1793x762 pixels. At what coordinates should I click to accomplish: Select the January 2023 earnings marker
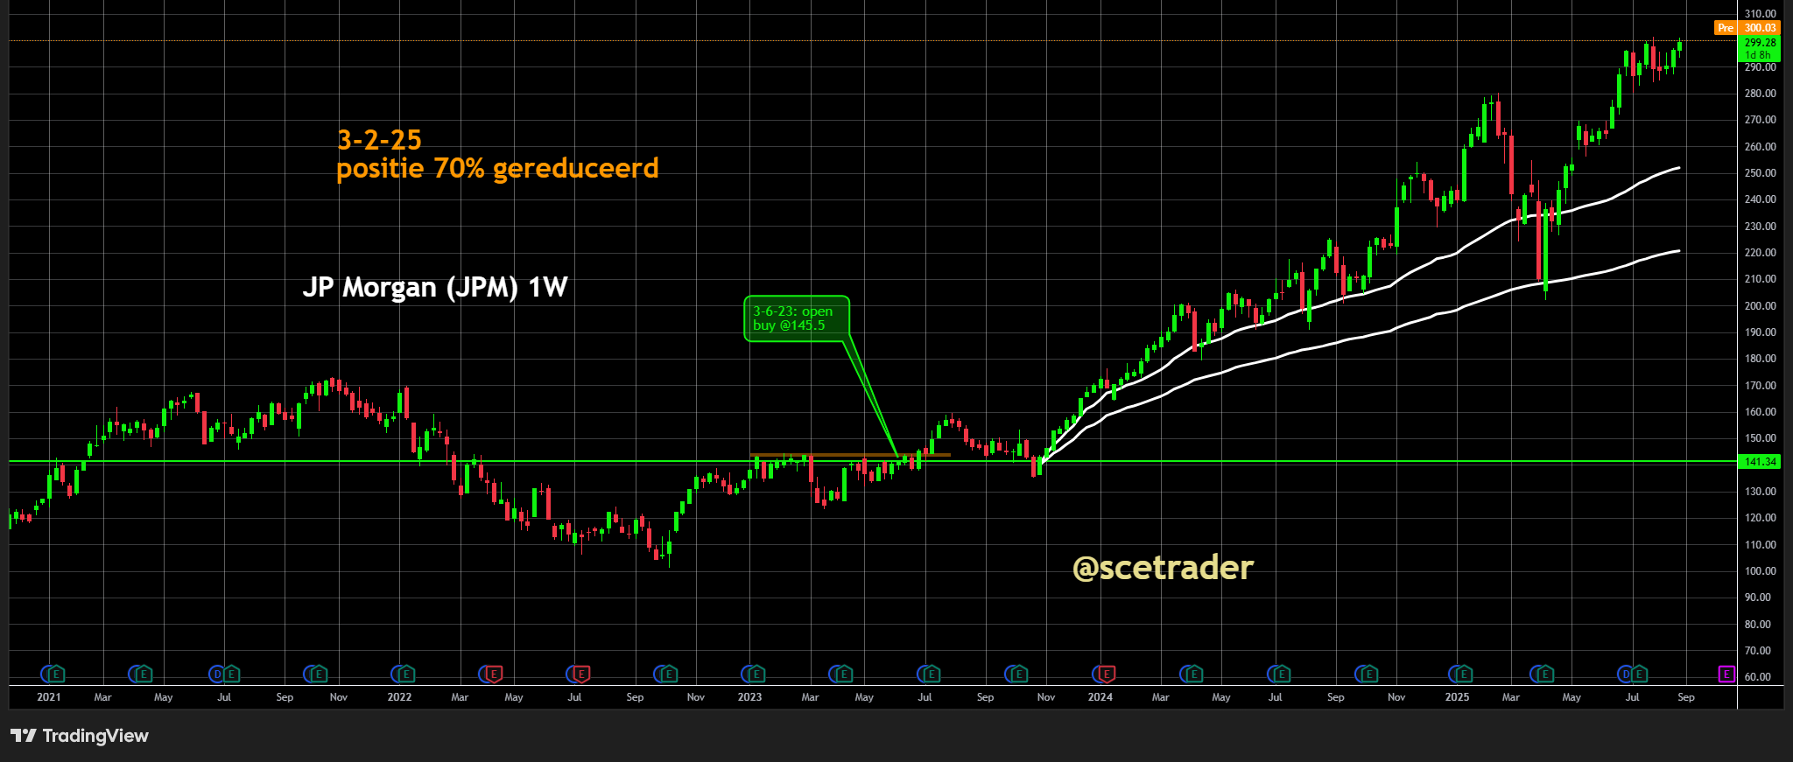756,674
